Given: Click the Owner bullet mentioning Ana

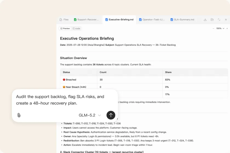Looking at the screenshot, I should [111, 136].
